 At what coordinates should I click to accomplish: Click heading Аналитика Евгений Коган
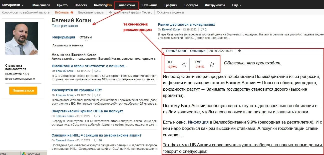coord(74,54)
